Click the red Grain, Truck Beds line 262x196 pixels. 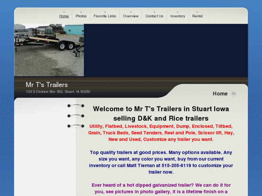point(161,133)
